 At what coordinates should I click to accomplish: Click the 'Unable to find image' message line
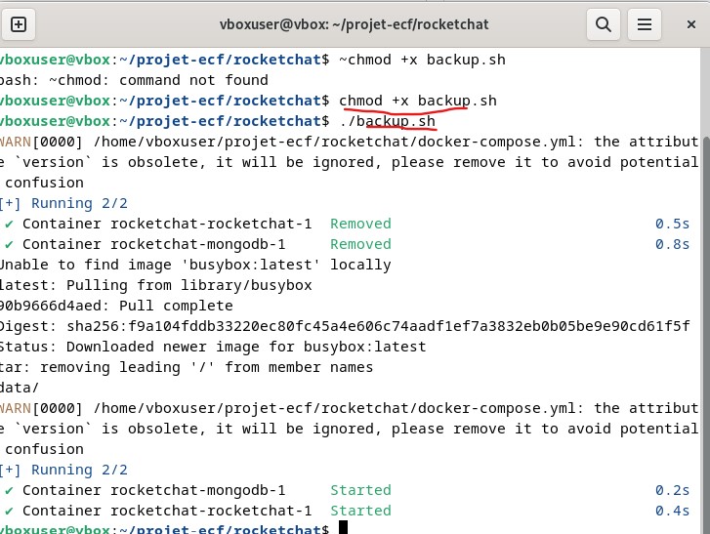click(x=195, y=265)
